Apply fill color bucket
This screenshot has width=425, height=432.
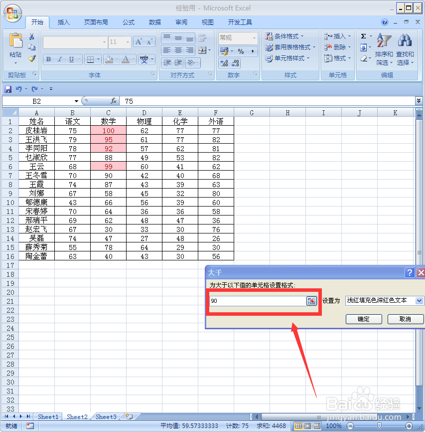click(x=109, y=59)
